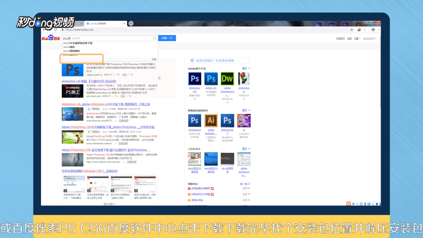This screenshot has width=423, height=238.
Task: Open dropdown arrow beside vagaa.sysd2.cn 2018-11
Action: (114, 75)
